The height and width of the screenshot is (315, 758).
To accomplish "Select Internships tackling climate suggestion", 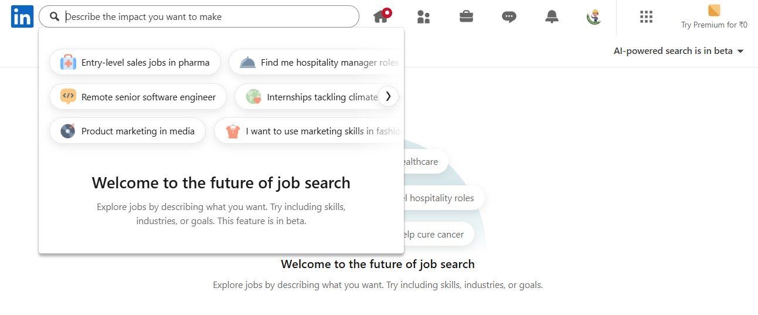I will tap(311, 97).
